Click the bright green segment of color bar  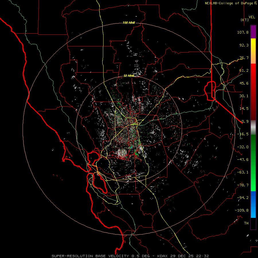tap(253, 163)
